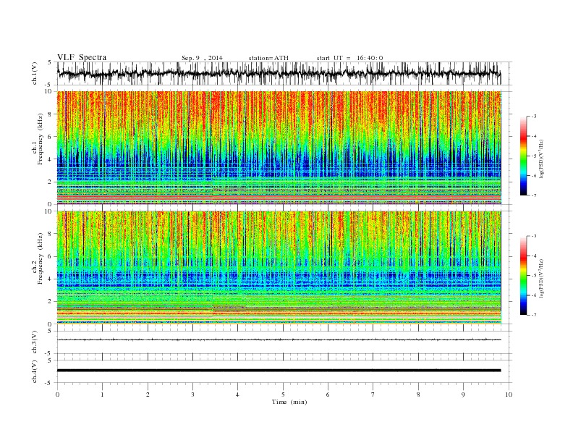Click the time-axis tick label "10"
This screenshot has width=573, height=443.
509,395
